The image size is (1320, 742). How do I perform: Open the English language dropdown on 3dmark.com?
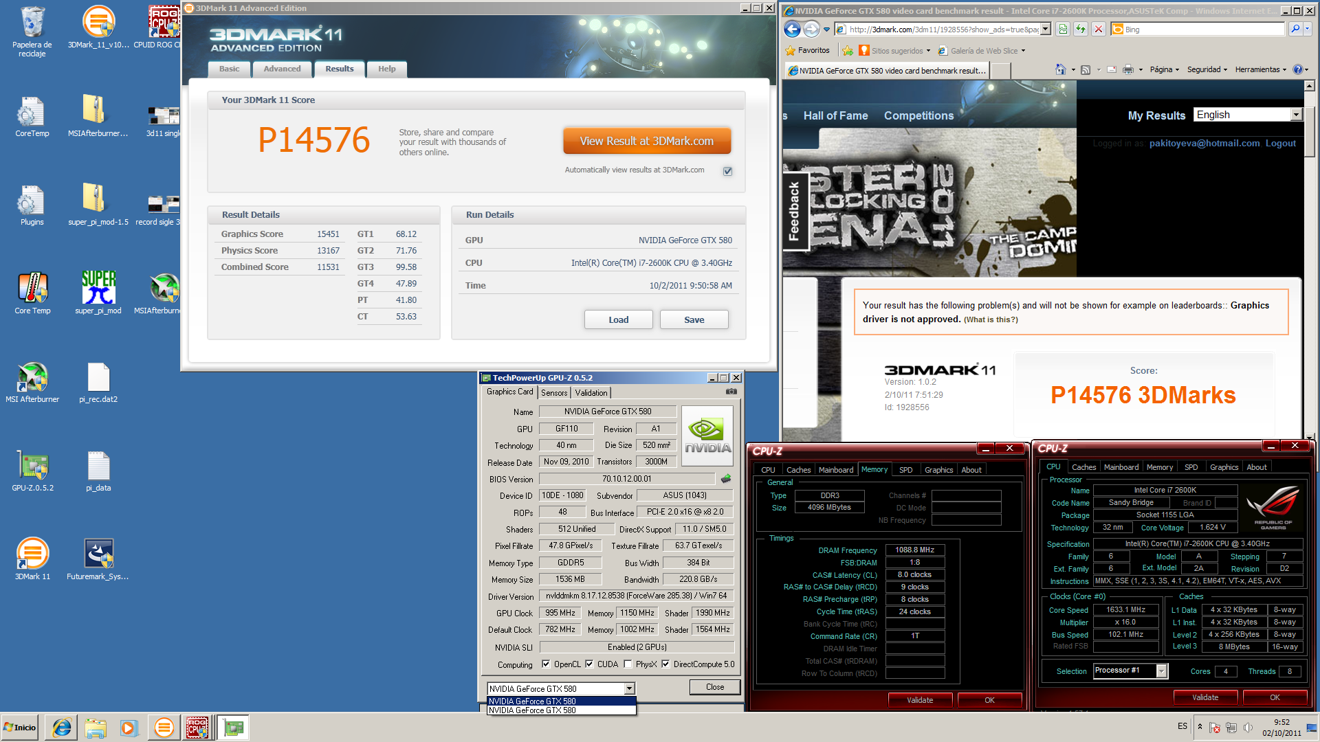[1296, 115]
